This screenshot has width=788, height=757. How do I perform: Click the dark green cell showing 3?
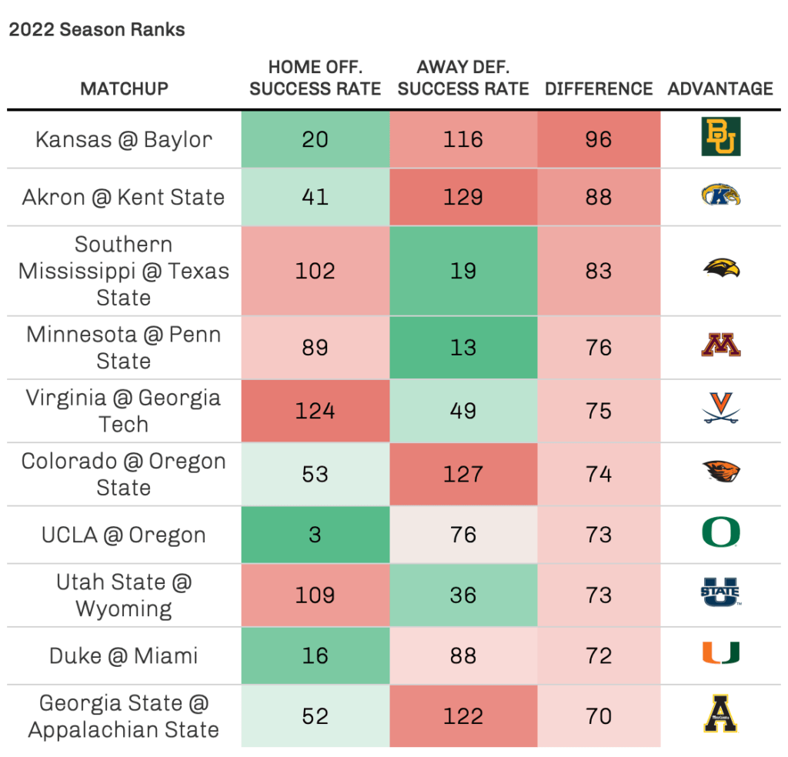315,535
